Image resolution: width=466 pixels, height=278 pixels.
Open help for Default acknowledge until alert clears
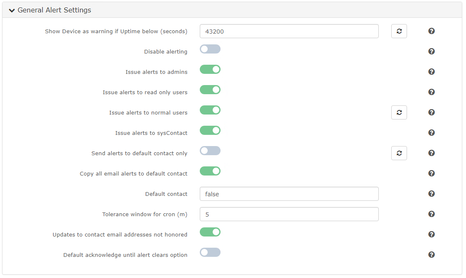tap(431, 254)
